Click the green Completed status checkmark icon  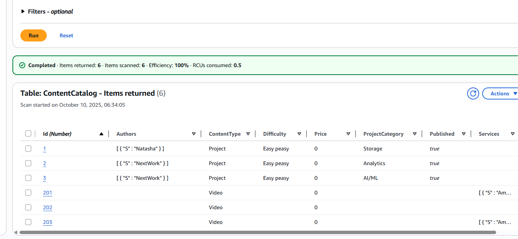tap(21, 65)
